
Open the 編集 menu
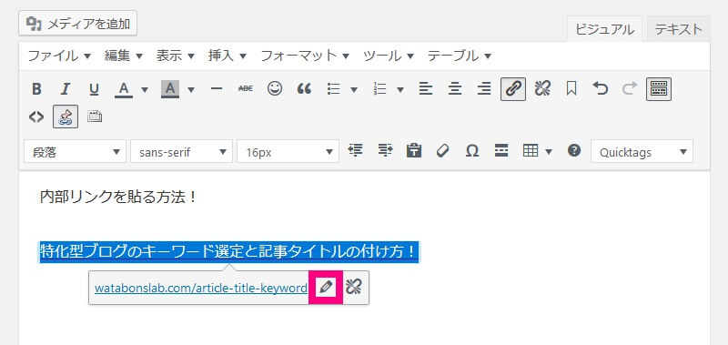click(x=123, y=56)
